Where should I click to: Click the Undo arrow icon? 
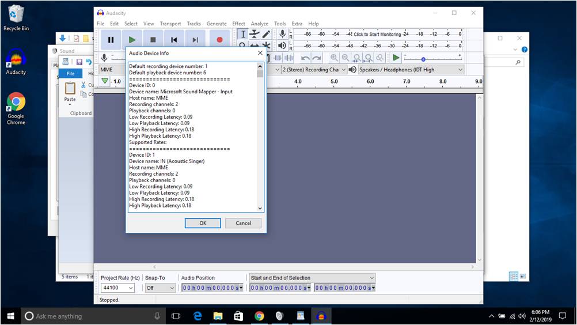coord(305,58)
